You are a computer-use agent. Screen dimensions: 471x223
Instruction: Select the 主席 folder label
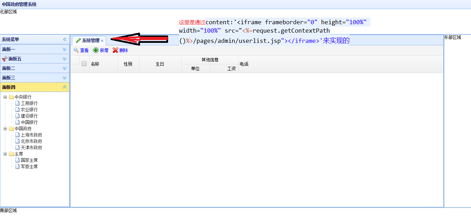pos(19,154)
